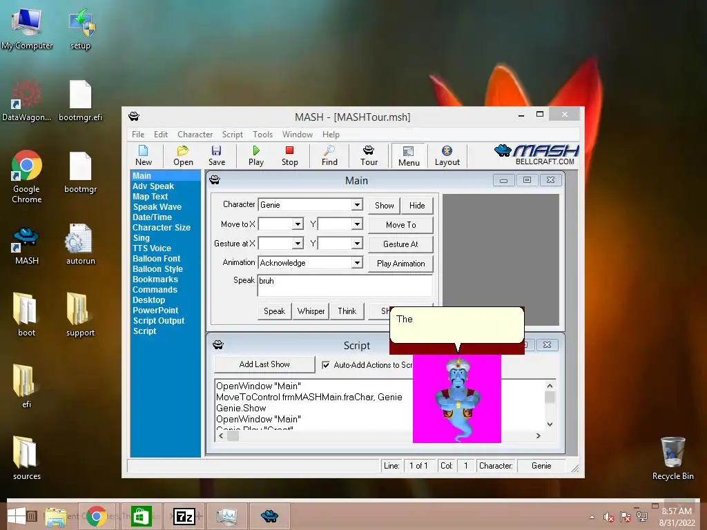Click the Whisper button

[311, 311]
